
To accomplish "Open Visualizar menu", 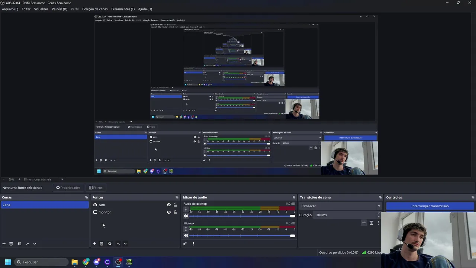I will tap(41, 9).
